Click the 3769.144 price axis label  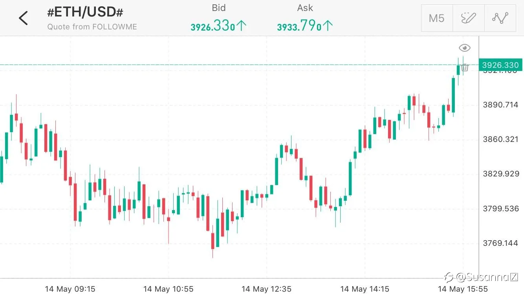tap(501, 243)
